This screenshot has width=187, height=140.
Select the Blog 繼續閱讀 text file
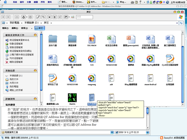pos(131,80)
